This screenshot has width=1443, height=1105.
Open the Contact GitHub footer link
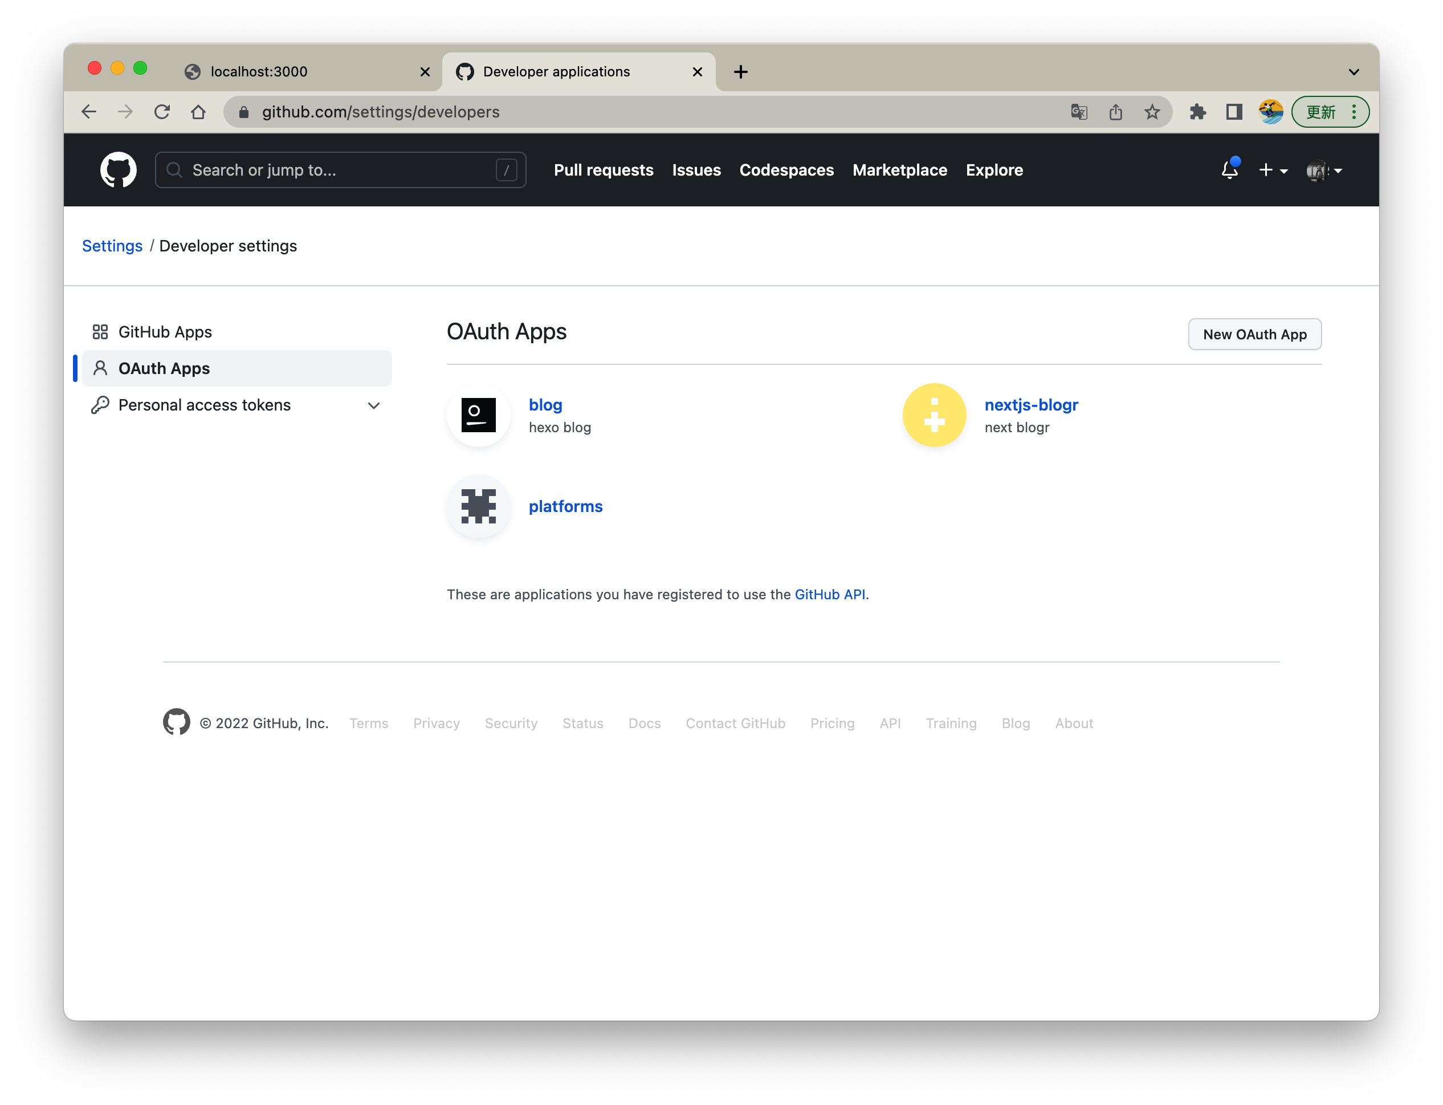735,723
